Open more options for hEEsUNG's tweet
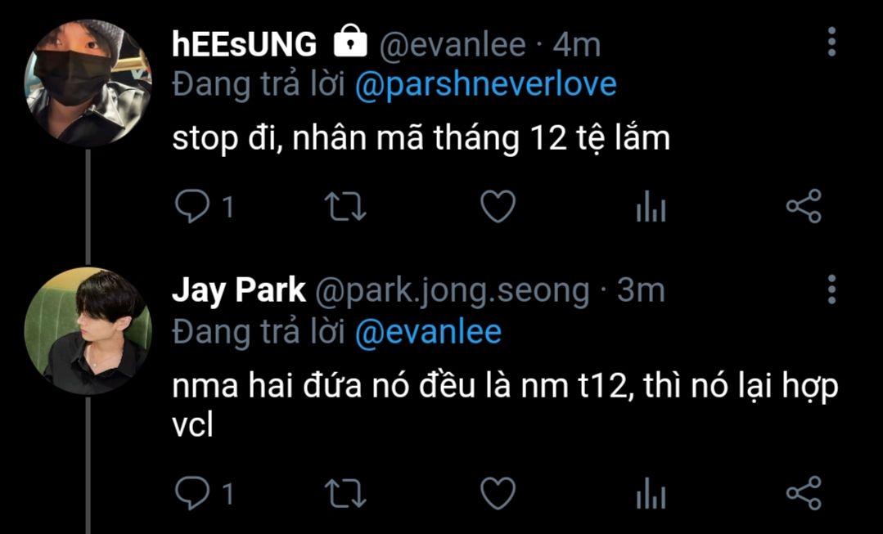883x534 pixels. [831, 41]
